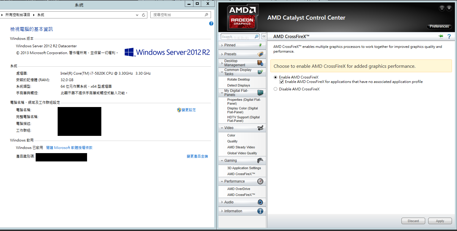Click the Windows Server 2012 R2 logo
The height and width of the screenshot is (231, 457).
point(167,52)
